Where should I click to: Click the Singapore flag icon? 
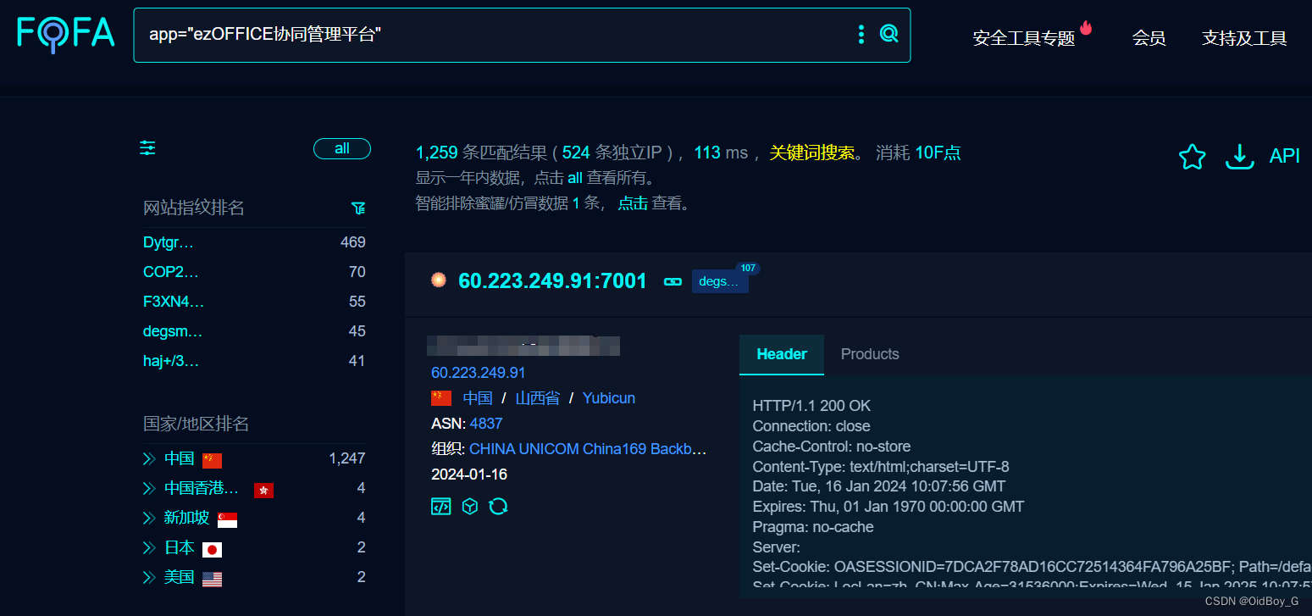[227, 519]
